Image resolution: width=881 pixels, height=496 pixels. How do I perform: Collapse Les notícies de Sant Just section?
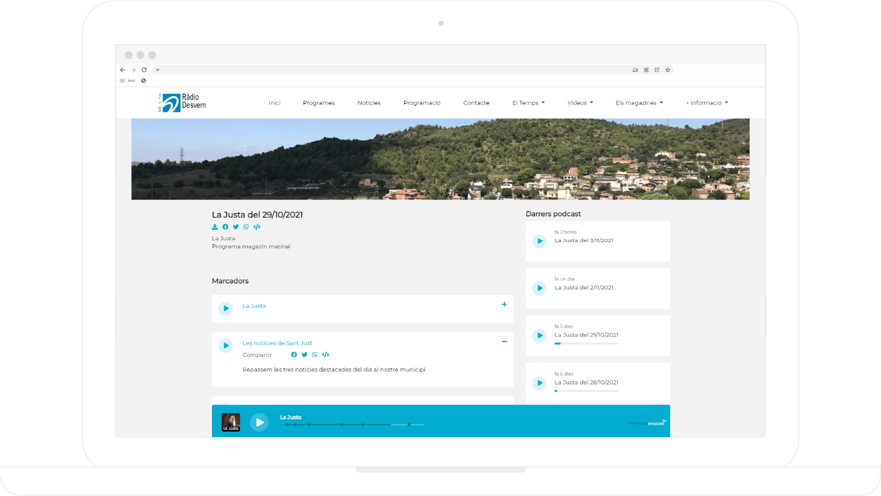coord(504,342)
